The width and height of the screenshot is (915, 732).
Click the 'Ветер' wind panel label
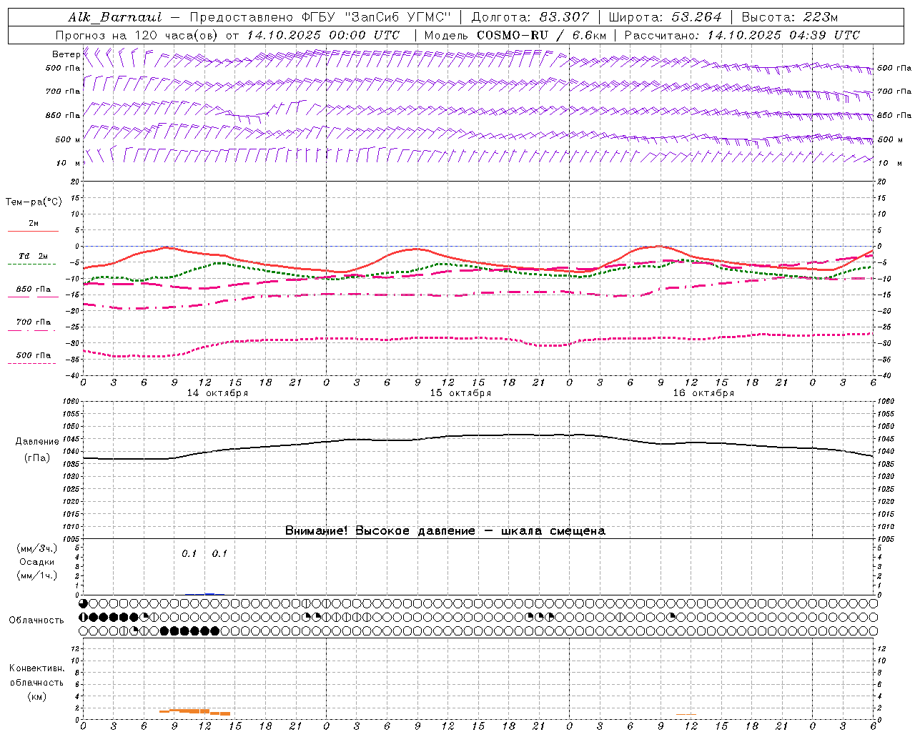[x=66, y=54]
